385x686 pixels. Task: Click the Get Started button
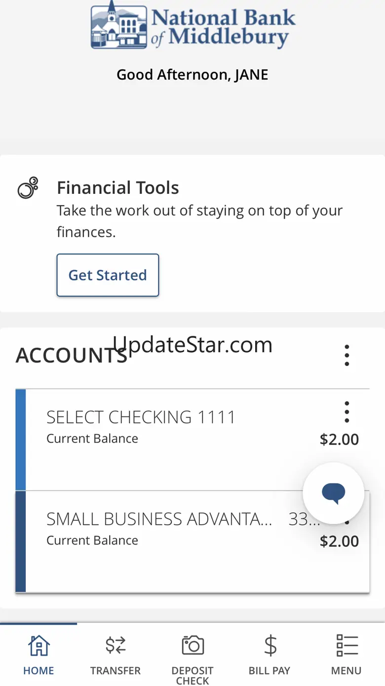pos(108,275)
